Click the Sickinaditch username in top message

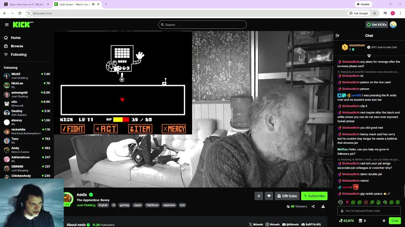click(x=350, y=62)
